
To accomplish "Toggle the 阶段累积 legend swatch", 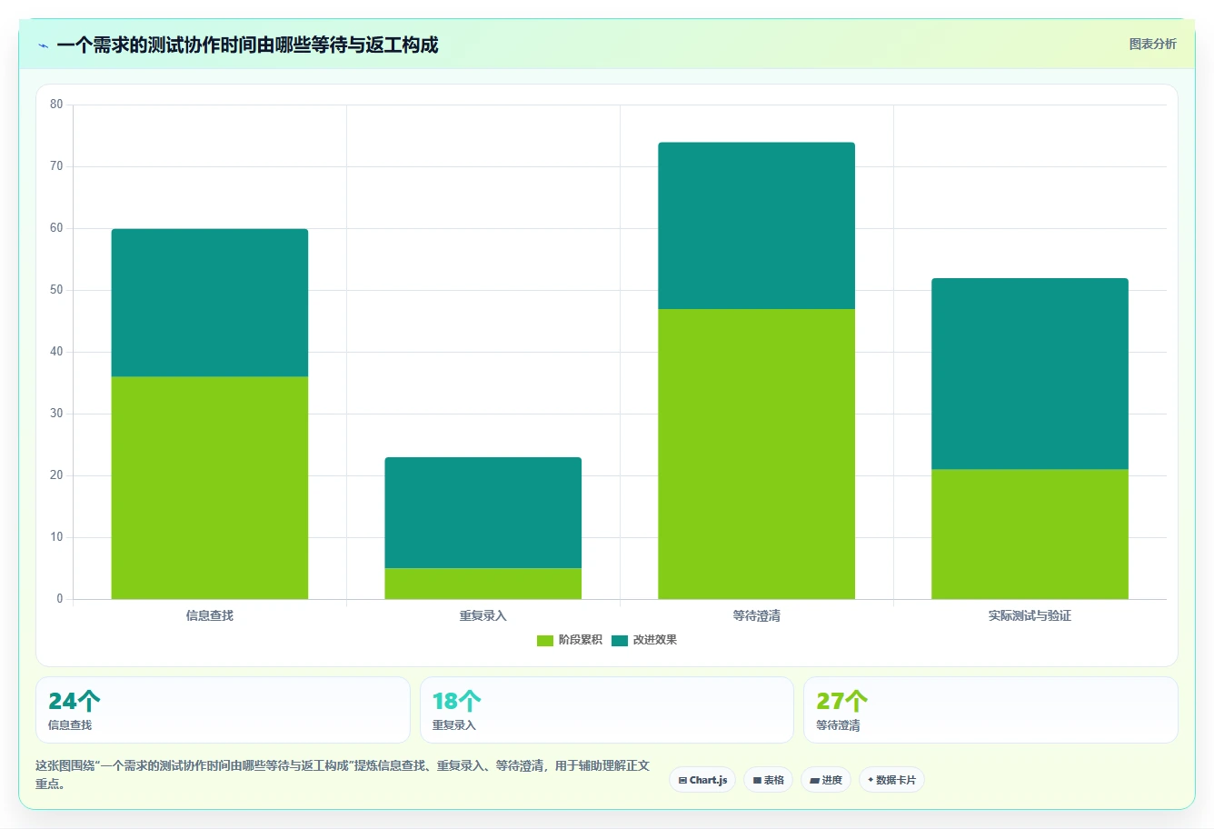I will point(545,640).
